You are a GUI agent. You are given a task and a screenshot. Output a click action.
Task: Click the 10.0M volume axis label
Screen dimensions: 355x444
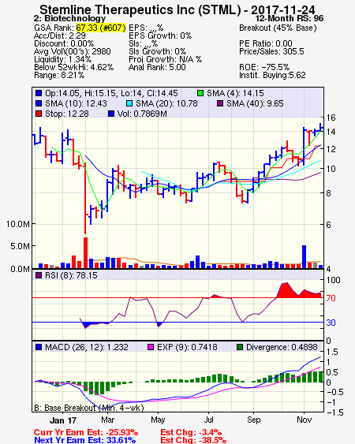point(18,224)
